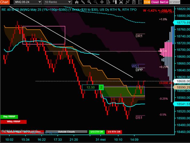Viewport: 190px width, 143px height.
Task: Toggle the W VWAP button
Action: click(174, 2)
